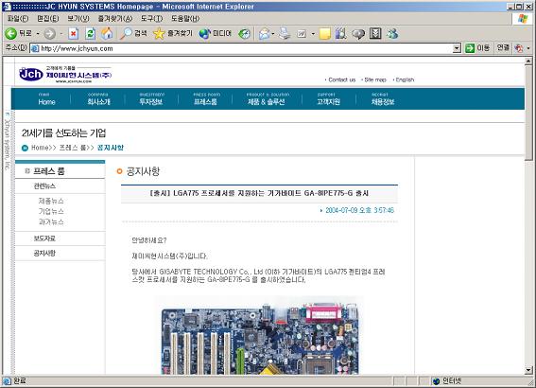
Task: Click the Contact us link
Action: coord(342,79)
